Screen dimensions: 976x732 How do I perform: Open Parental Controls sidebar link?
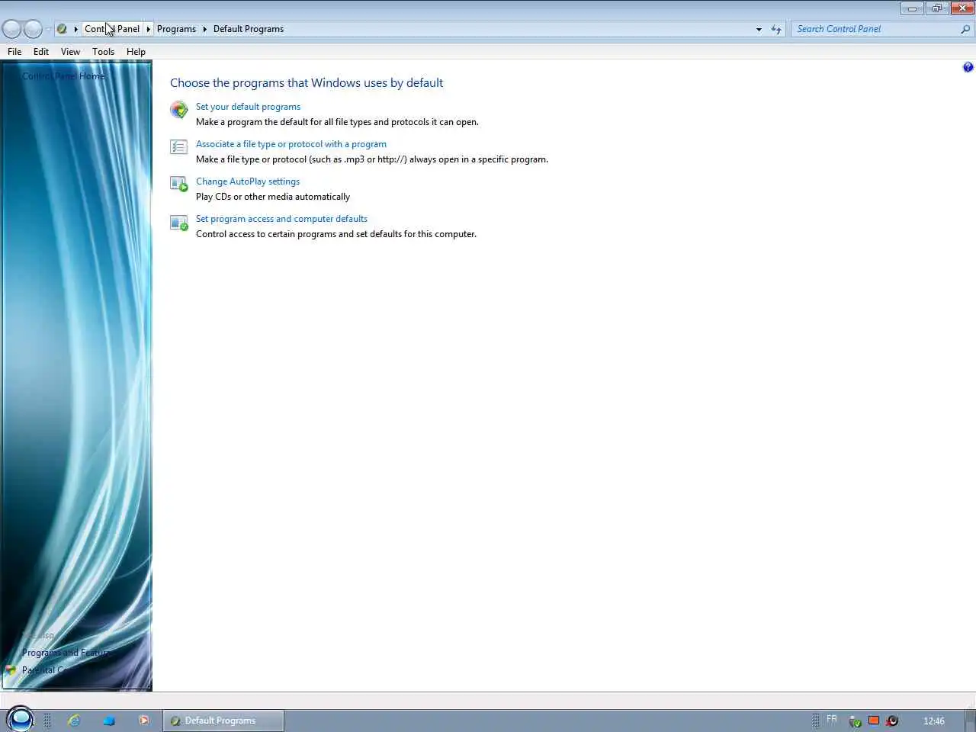[x=46, y=670]
